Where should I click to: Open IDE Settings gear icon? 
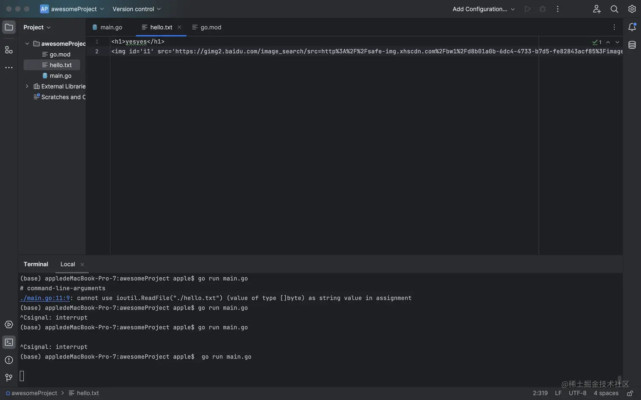pos(632,9)
